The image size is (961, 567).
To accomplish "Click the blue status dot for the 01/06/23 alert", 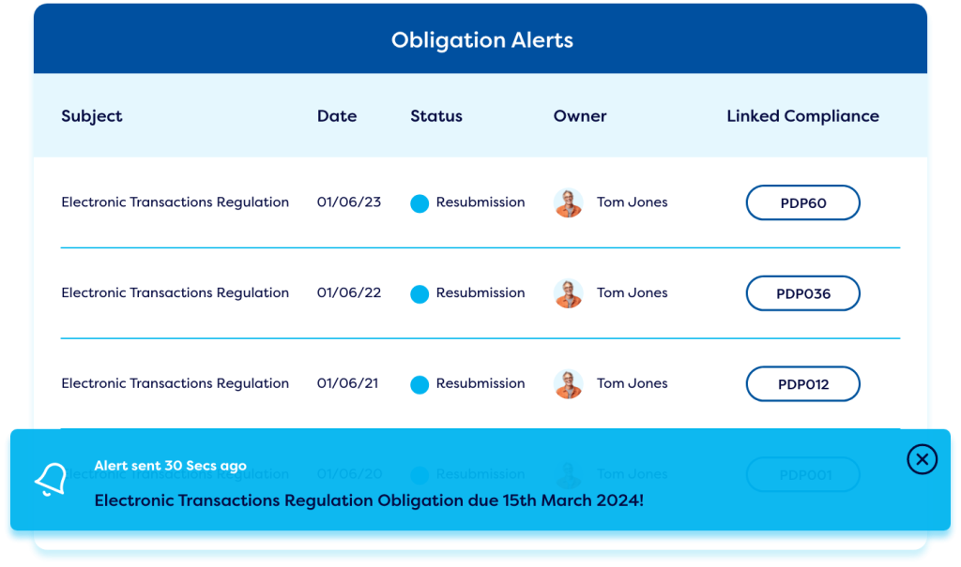I will [419, 202].
